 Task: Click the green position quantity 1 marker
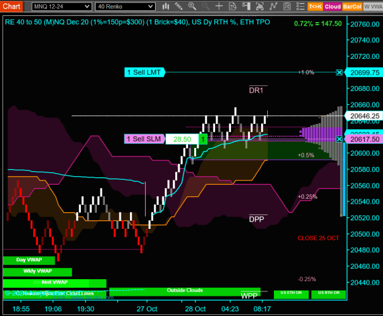coord(203,139)
